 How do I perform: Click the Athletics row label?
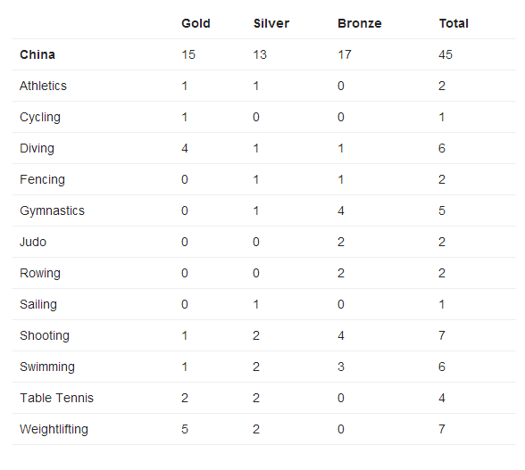(x=43, y=86)
